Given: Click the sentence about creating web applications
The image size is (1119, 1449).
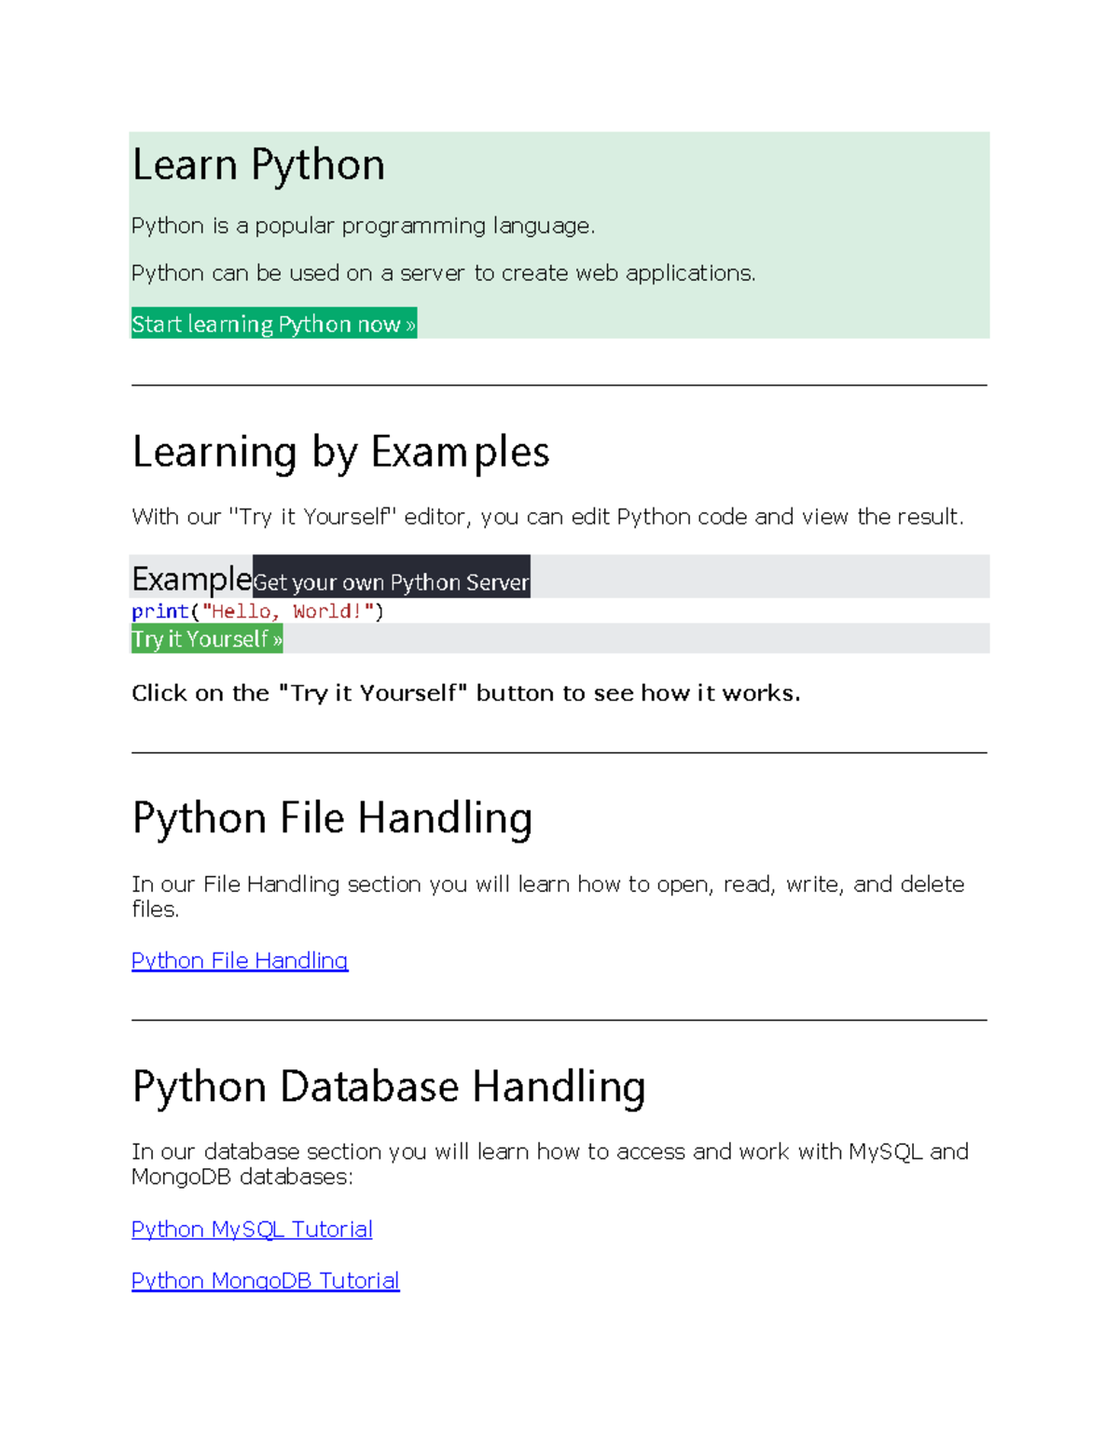Looking at the screenshot, I should (x=443, y=273).
